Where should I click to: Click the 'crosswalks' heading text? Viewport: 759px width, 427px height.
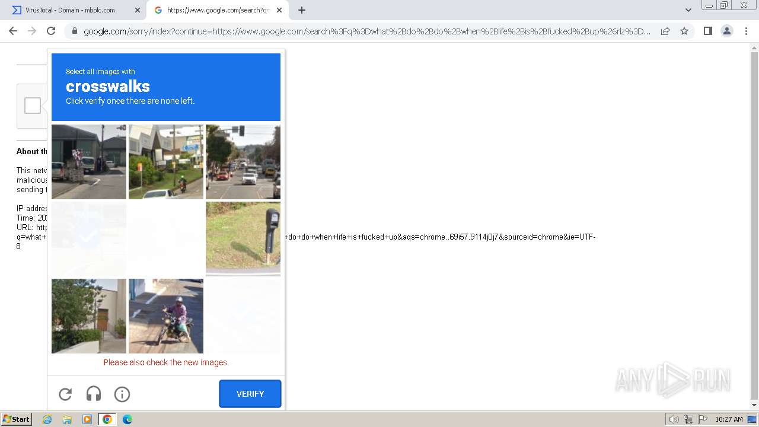[x=108, y=86]
